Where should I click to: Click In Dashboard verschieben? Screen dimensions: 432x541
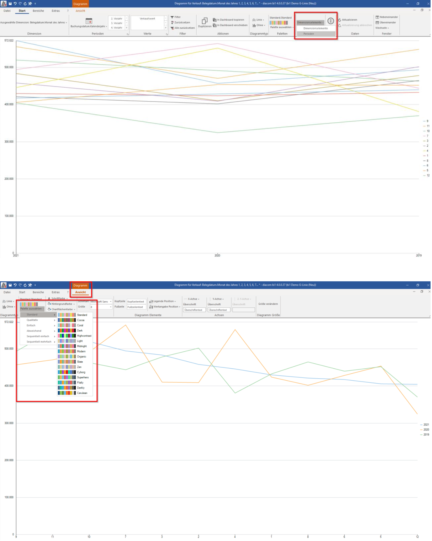[x=230, y=25]
